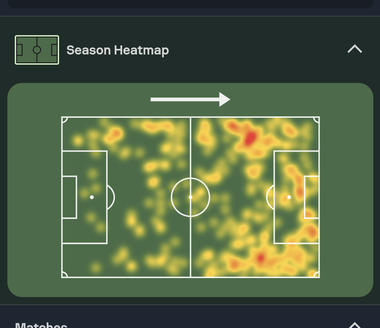380x328 pixels.
Task: Click the top-right corner arc
Action: click(x=317, y=120)
